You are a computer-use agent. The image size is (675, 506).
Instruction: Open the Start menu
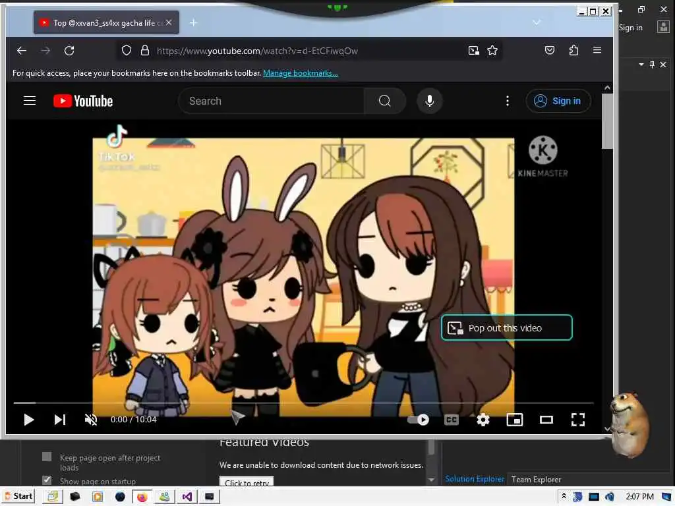pos(18,496)
